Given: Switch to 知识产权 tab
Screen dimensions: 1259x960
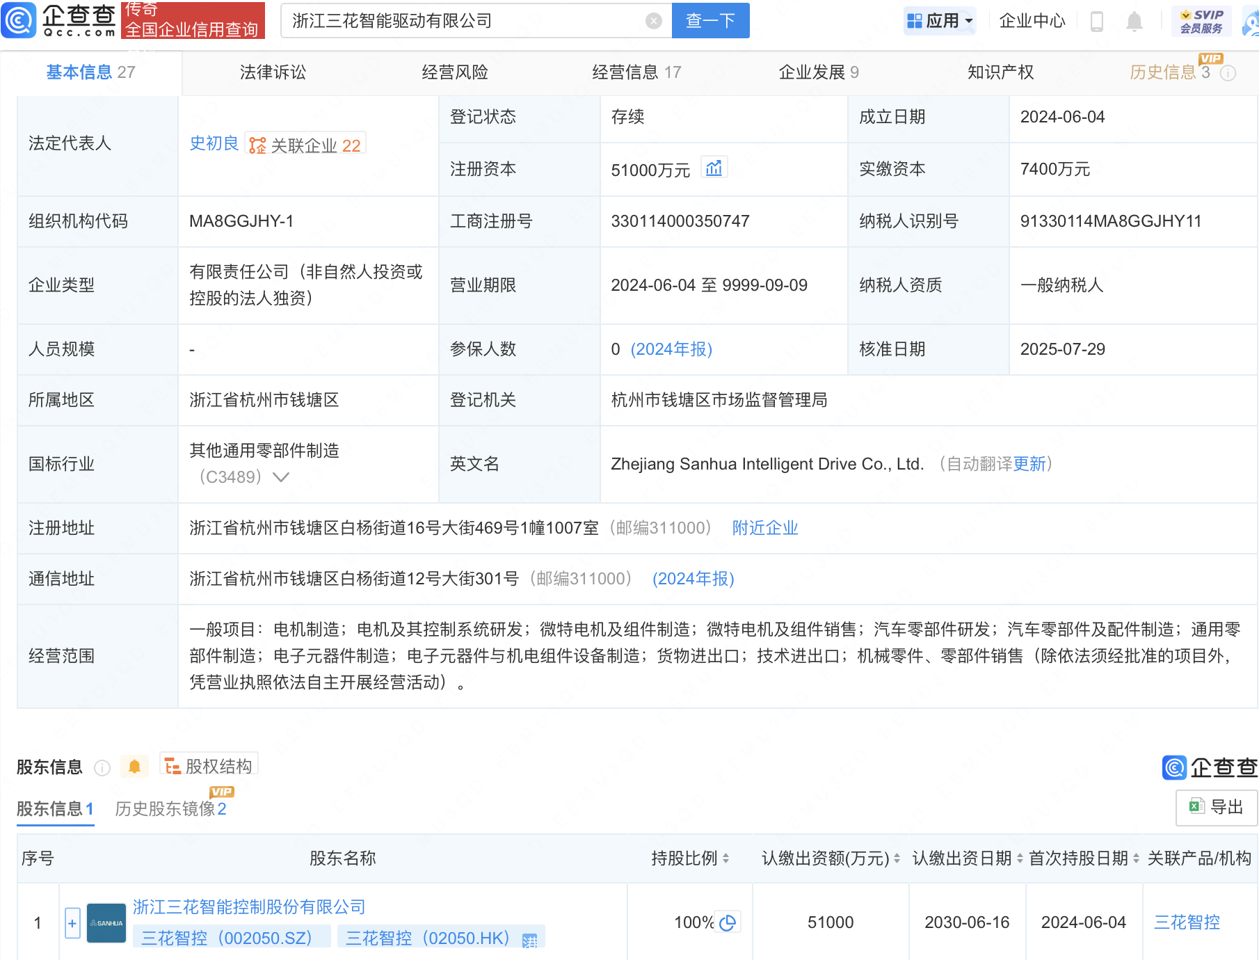Looking at the screenshot, I should click(x=1000, y=72).
